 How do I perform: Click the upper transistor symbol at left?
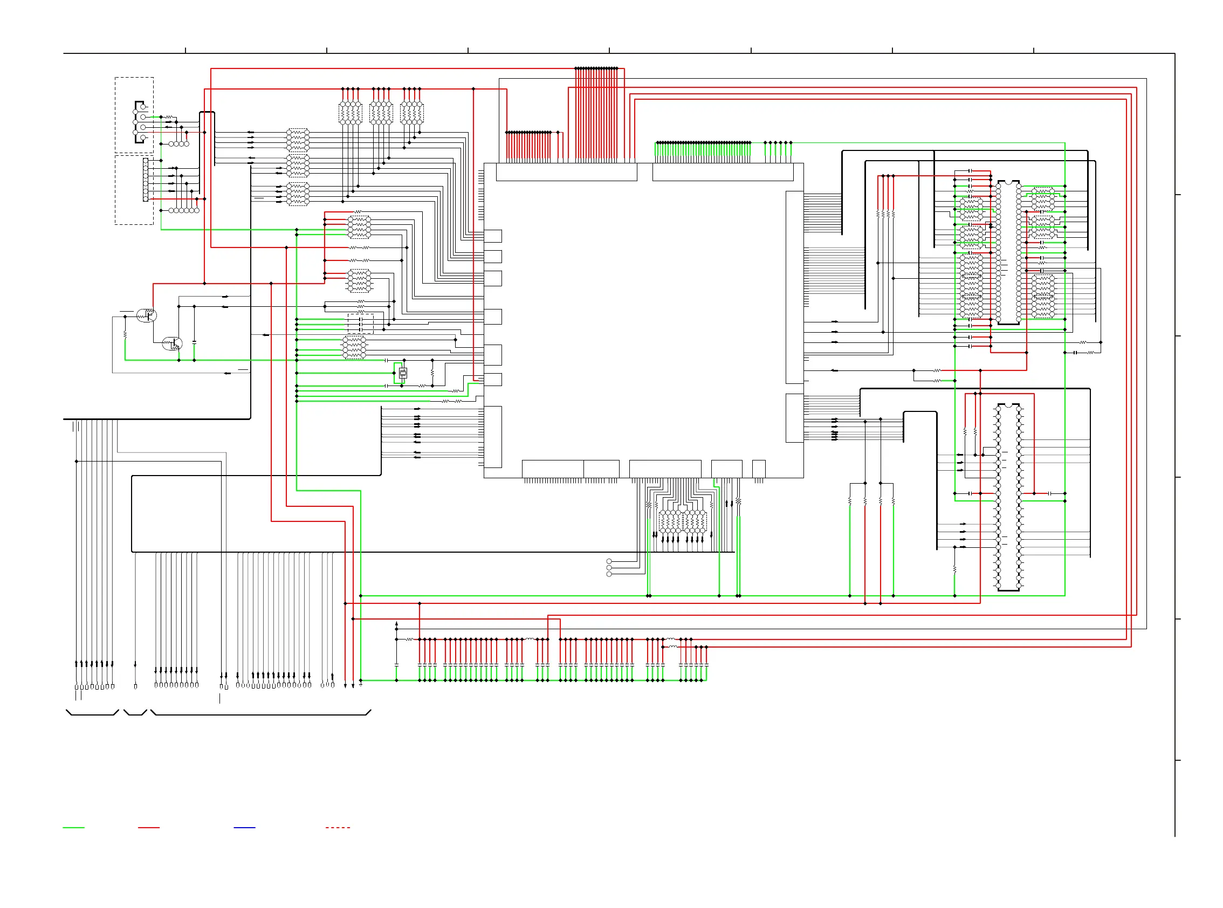click(146, 315)
